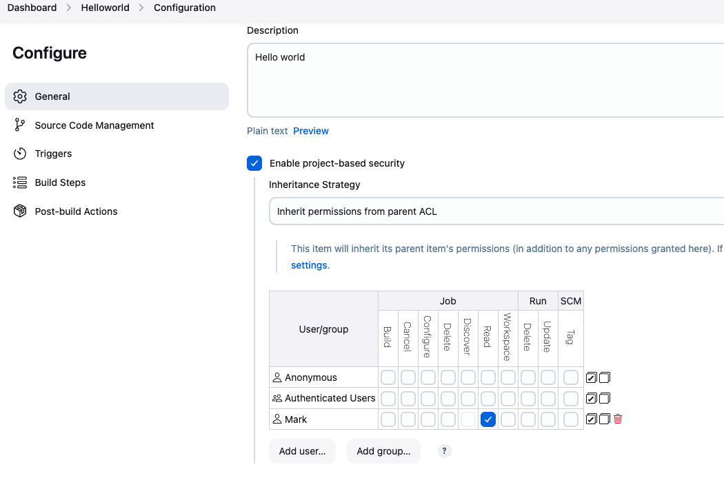Open Post-build Actions section
Viewport: 724px width, 480px height.
76,211
